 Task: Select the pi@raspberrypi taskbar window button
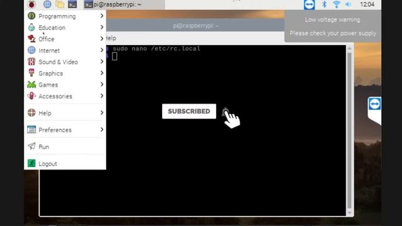click(x=124, y=4)
